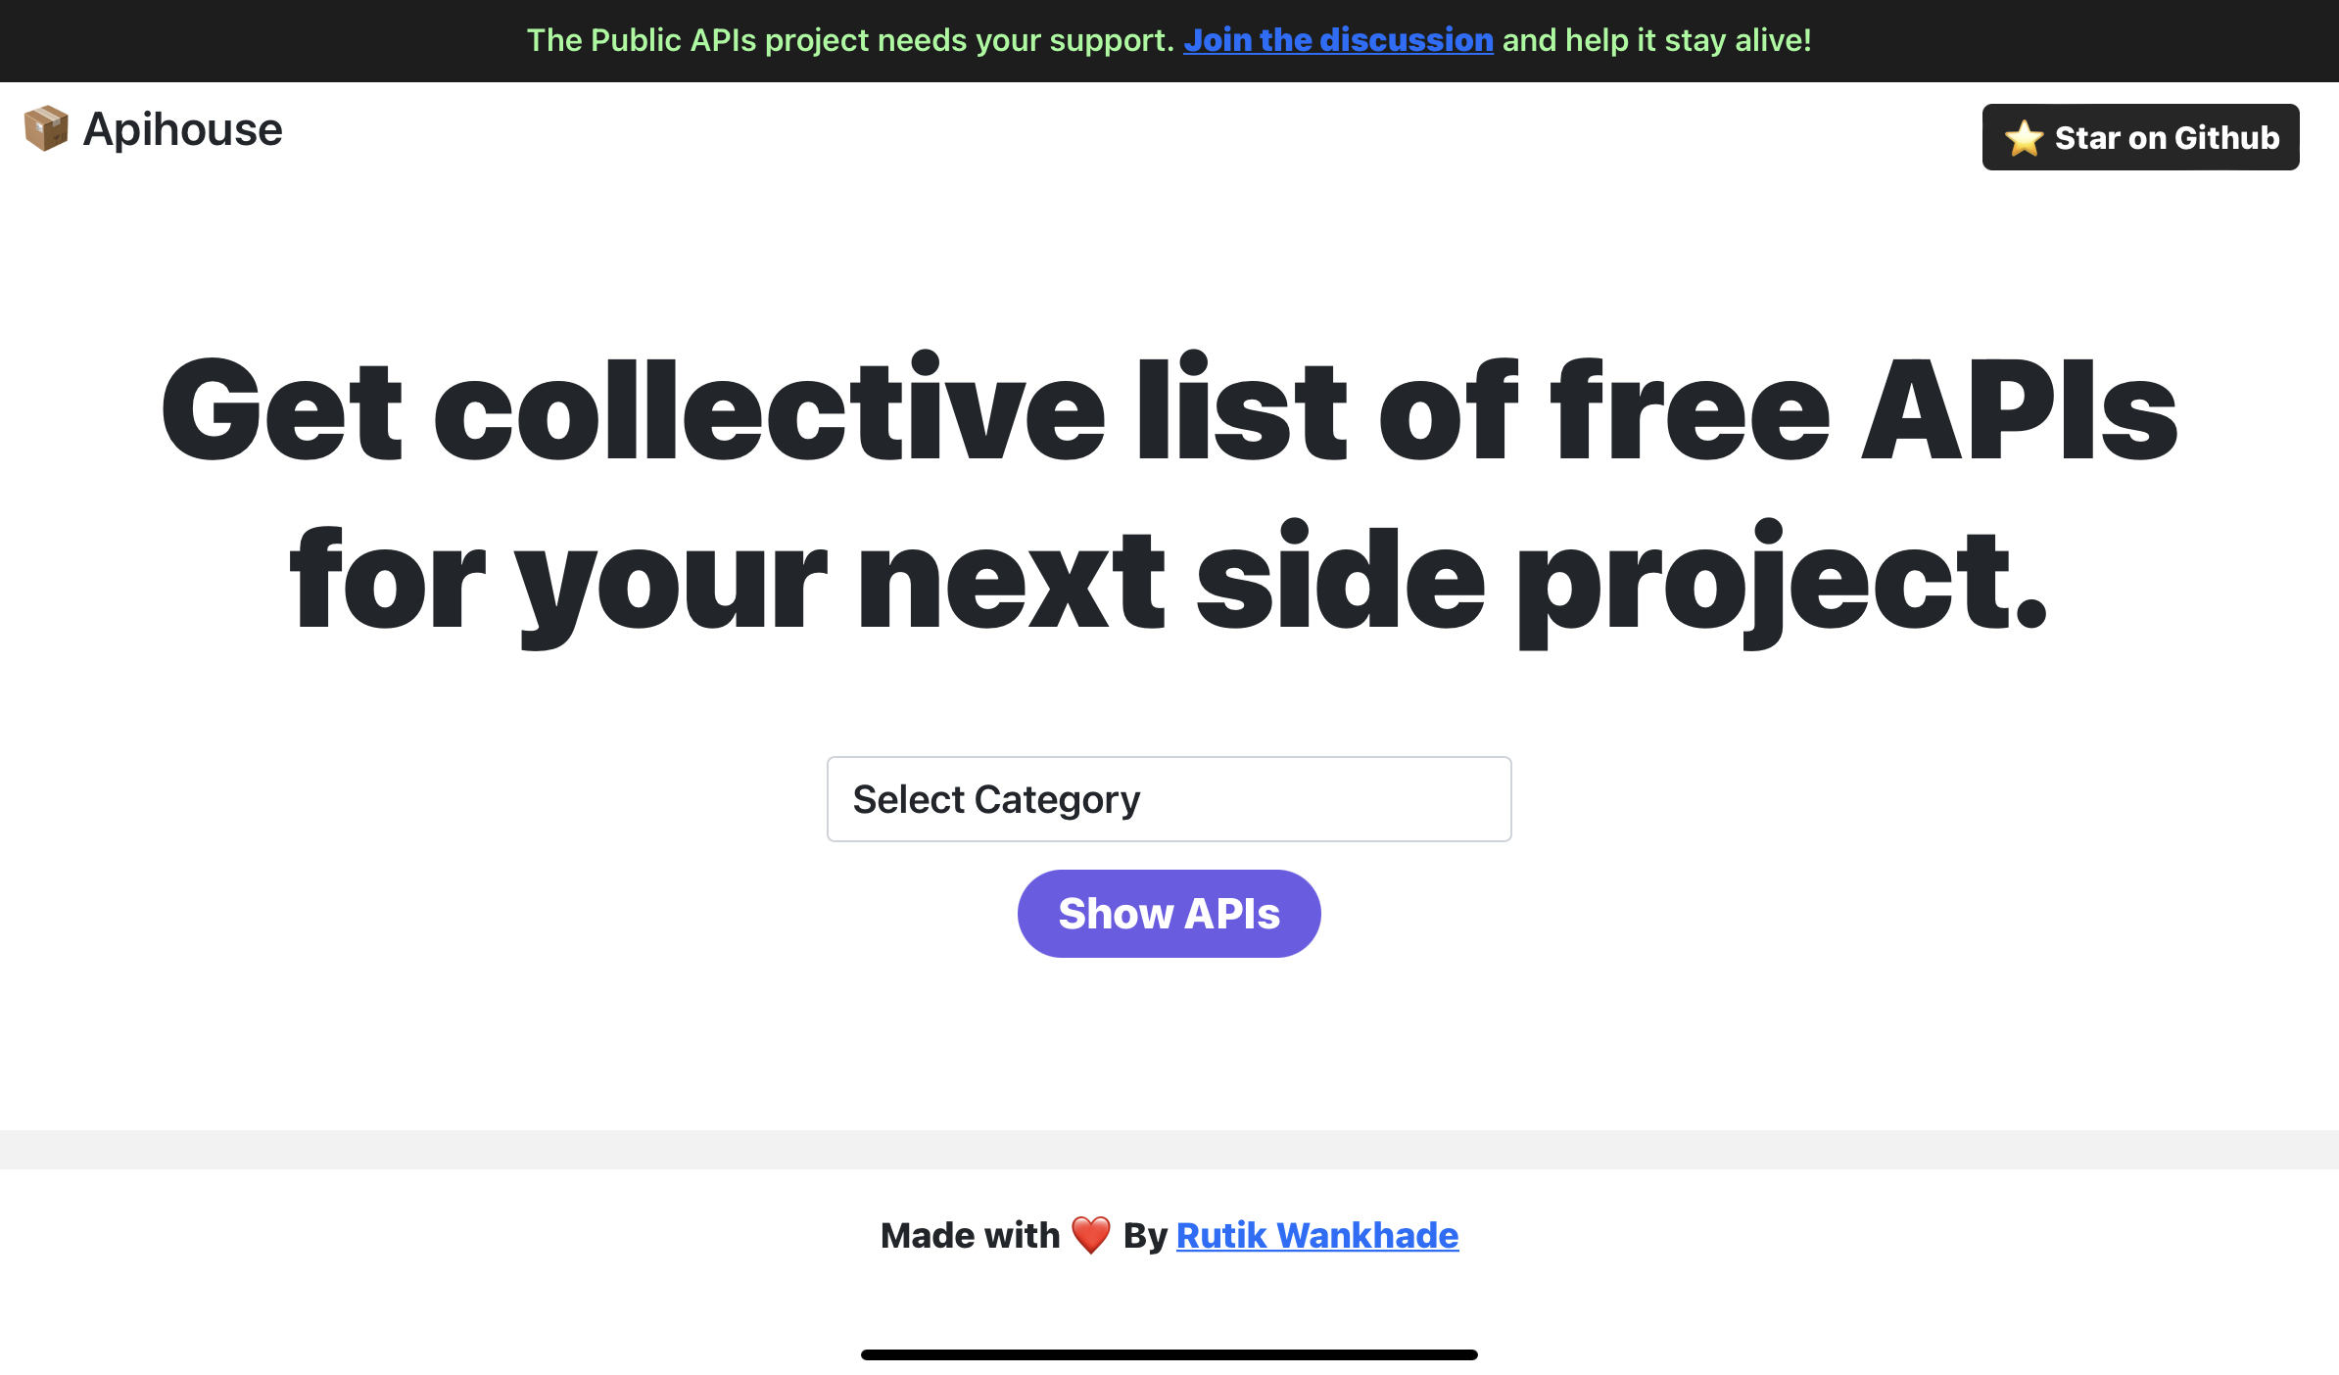The width and height of the screenshot is (2339, 1375).
Task: Open the Github repository via the header button
Action: click(2140, 137)
